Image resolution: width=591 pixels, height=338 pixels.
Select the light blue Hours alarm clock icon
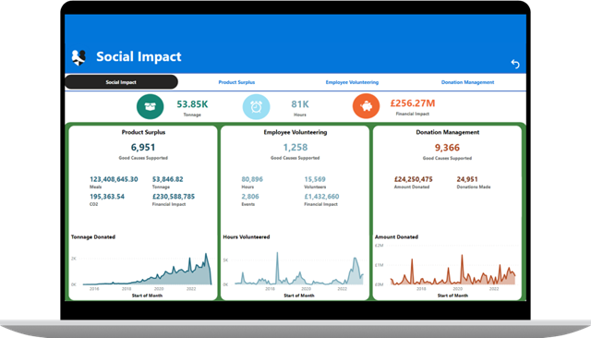pyautogui.click(x=257, y=106)
